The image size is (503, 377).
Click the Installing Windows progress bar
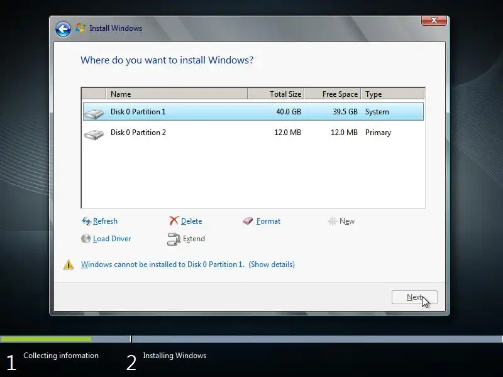(x=318, y=339)
